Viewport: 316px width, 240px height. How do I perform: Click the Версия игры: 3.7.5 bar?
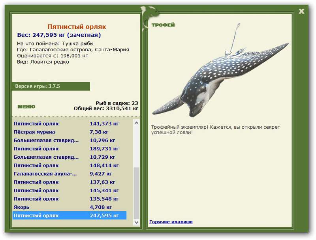pos(51,86)
